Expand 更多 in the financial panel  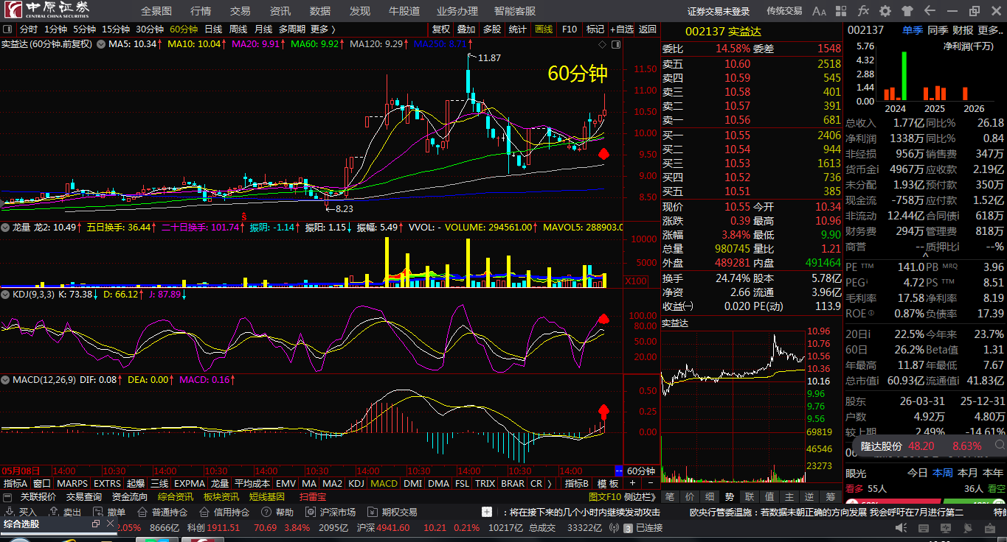[x=990, y=30]
